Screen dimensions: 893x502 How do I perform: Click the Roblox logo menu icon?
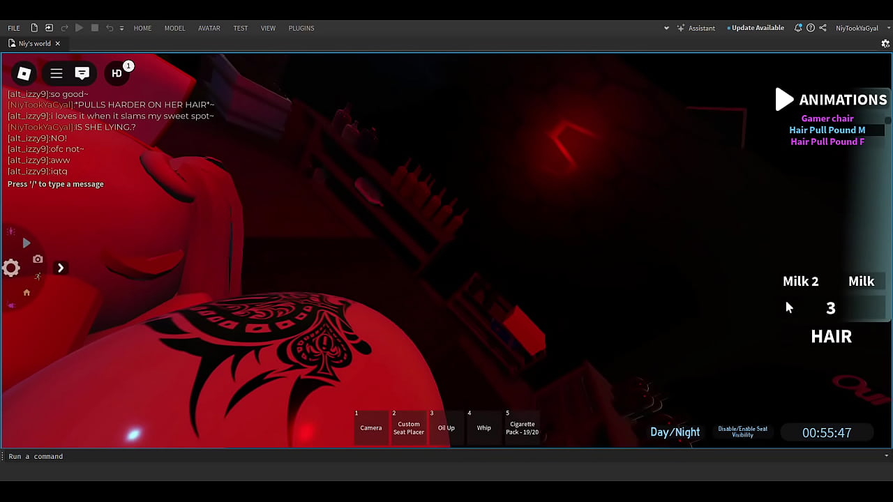[x=24, y=73]
